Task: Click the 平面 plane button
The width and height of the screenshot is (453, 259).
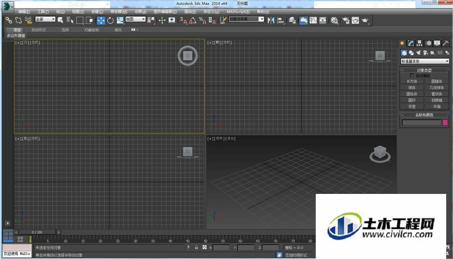Action: coord(437,107)
